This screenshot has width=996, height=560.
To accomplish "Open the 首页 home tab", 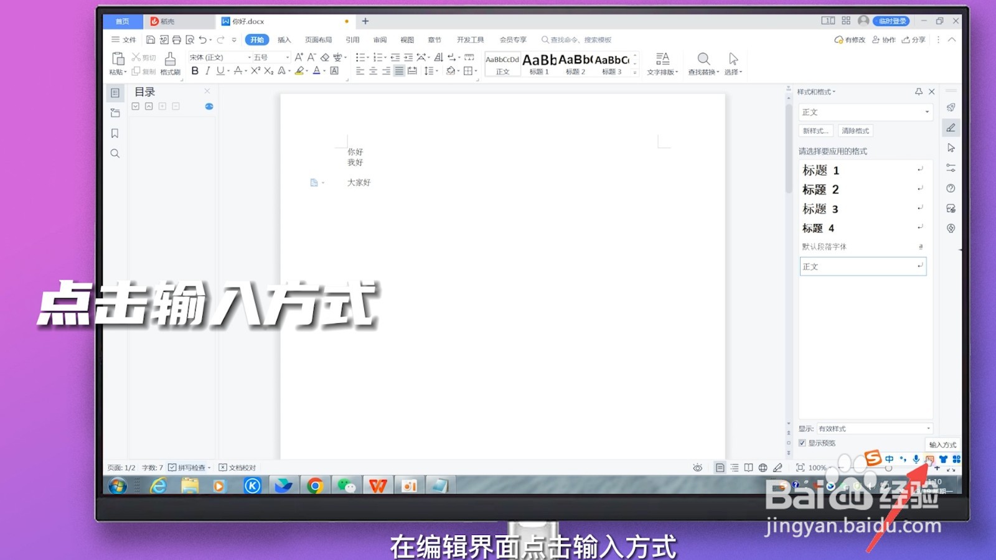I will point(123,21).
